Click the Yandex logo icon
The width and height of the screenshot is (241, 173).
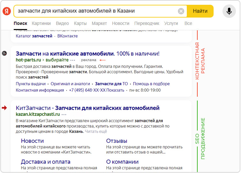coord(7,11)
